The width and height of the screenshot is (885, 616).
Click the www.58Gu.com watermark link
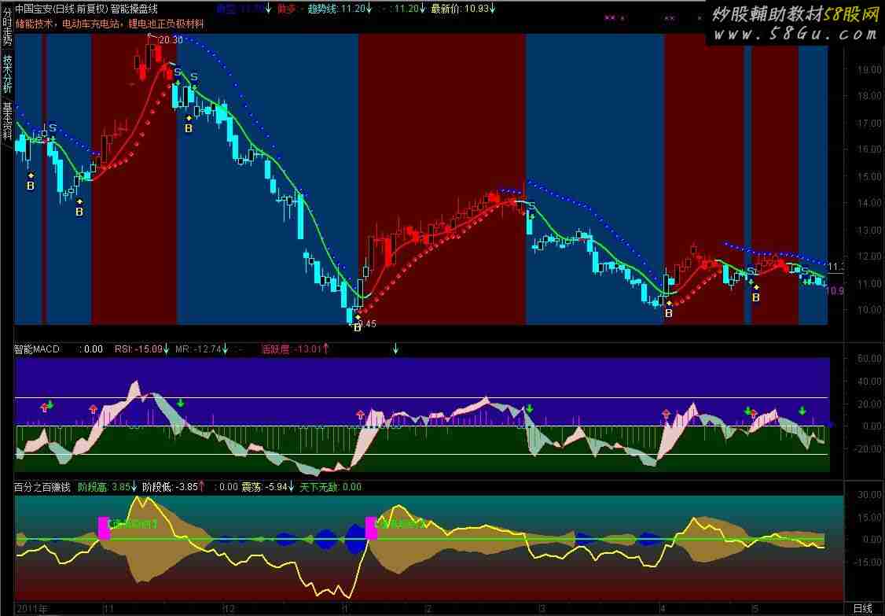click(x=794, y=35)
